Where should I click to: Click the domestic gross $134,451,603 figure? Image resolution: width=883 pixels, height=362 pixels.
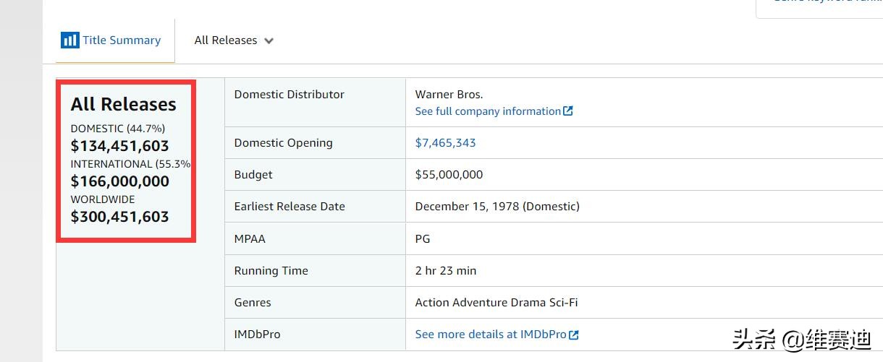(119, 146)
